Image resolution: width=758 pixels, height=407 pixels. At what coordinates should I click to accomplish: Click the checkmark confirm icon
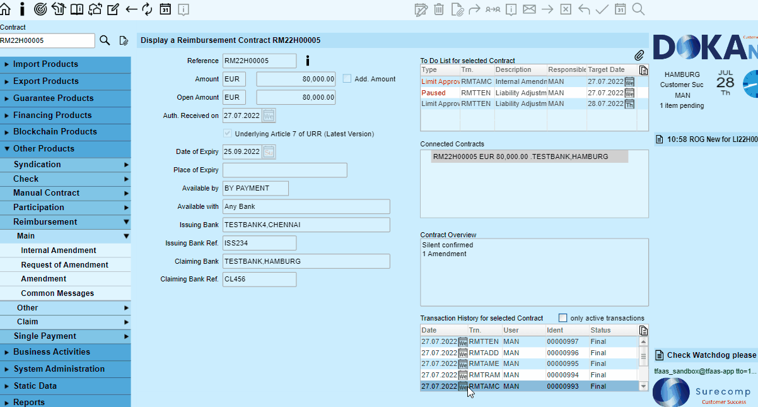click(x=602, y=9)
